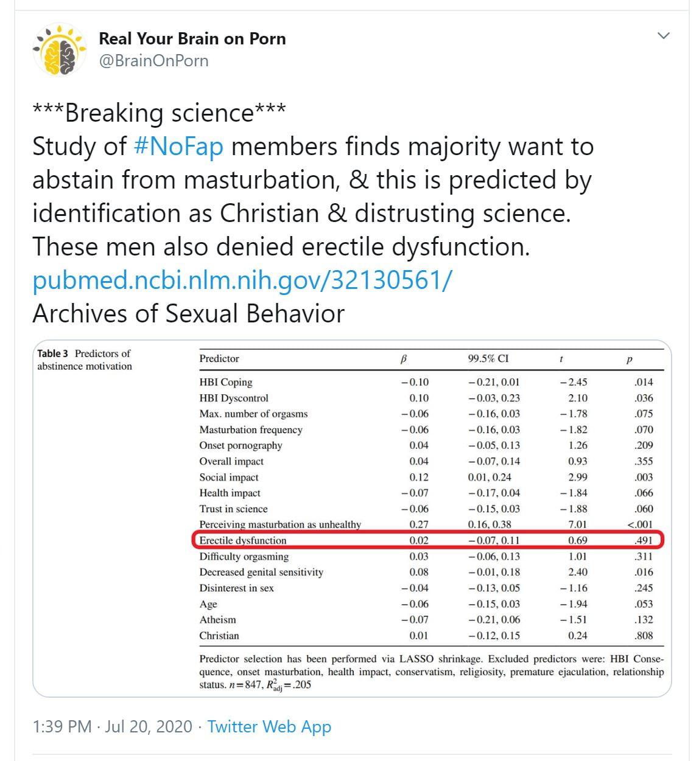Click the tweet timestamp 1:39 PM Jul 20, 2020
Screen dimensions: 699x761
(112, 726)
